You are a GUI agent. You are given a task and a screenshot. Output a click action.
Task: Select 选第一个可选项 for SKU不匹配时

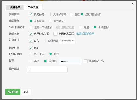click(31, 27)
